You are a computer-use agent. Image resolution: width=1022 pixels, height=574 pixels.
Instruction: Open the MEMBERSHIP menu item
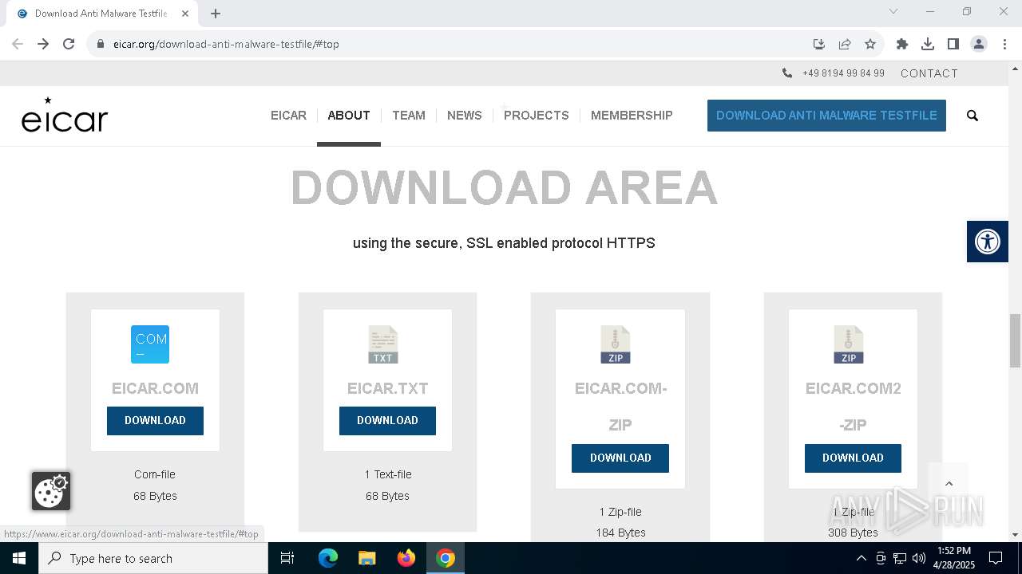tap(632, 116)
